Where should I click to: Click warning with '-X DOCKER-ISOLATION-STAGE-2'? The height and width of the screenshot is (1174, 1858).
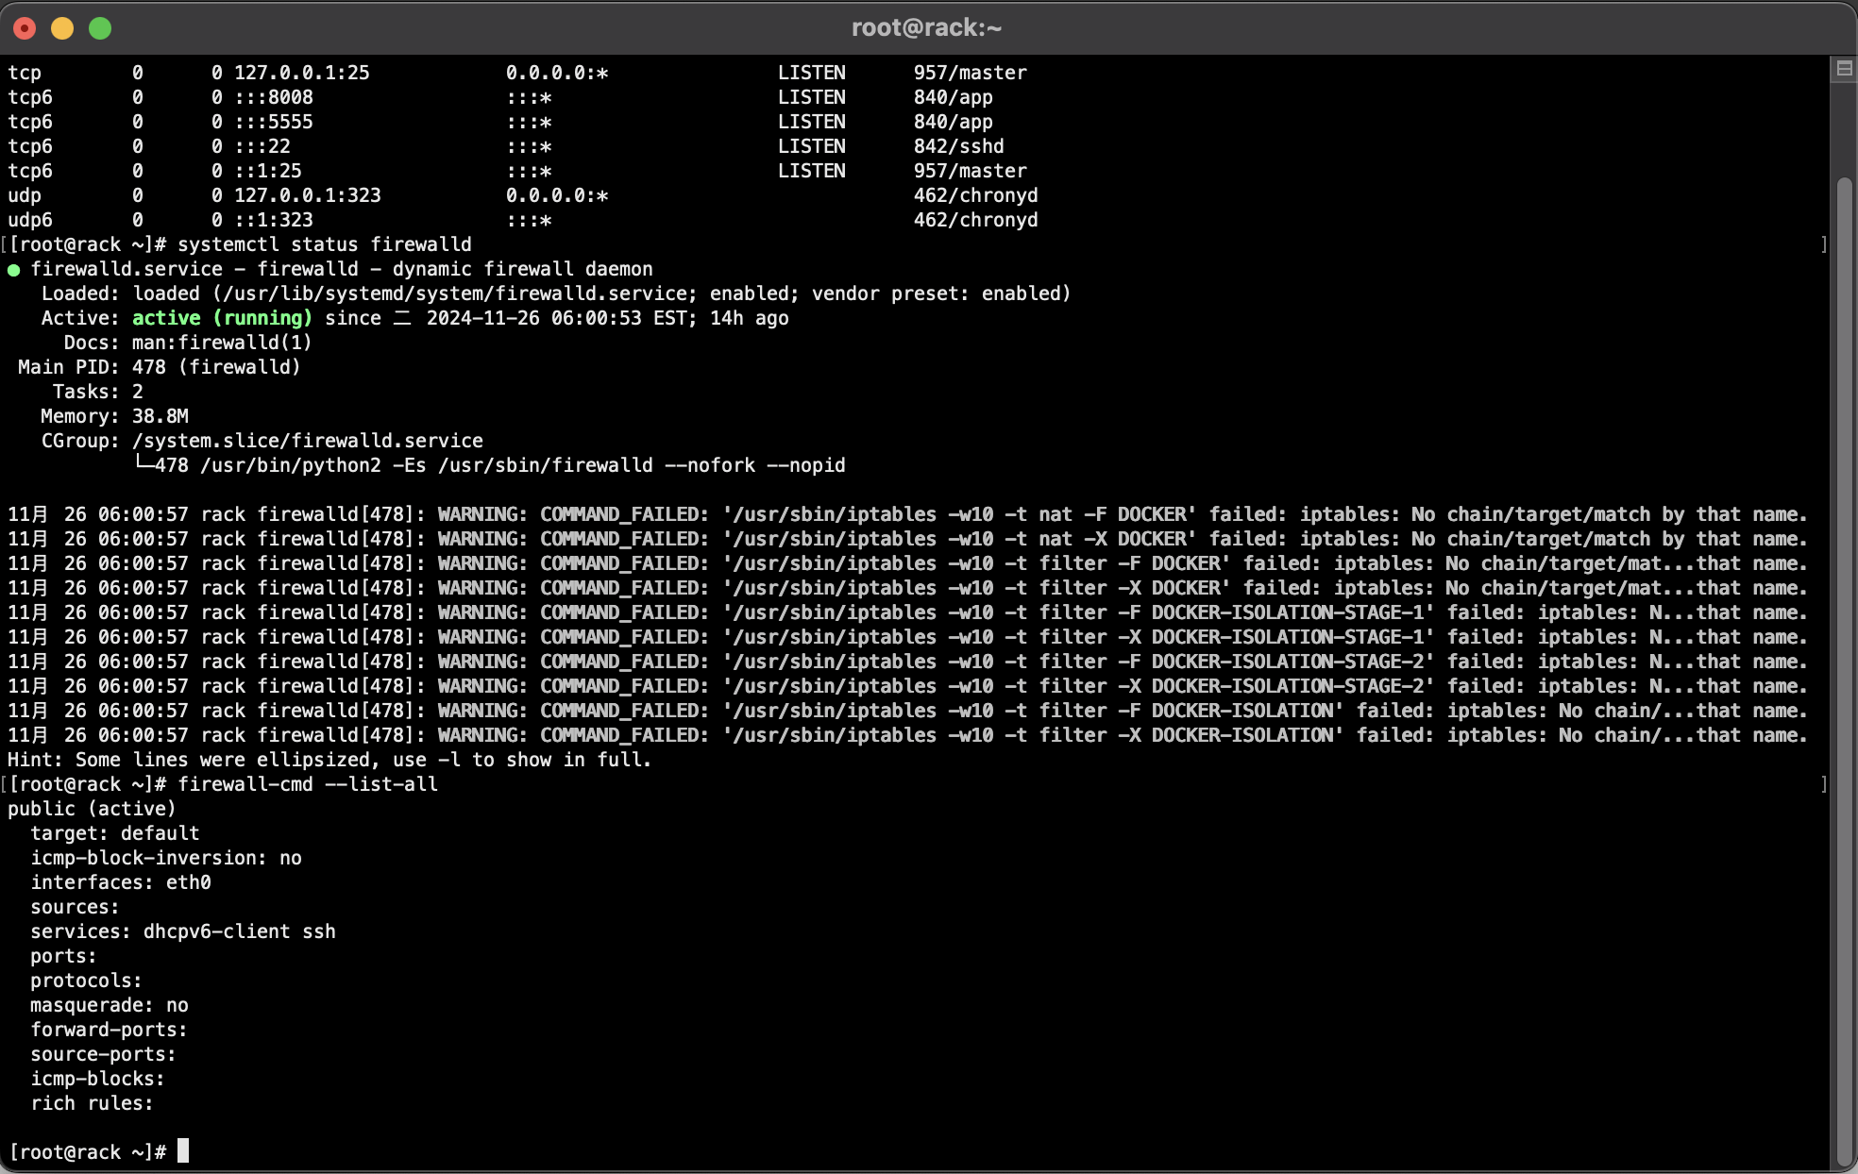(x=907, y=686)
